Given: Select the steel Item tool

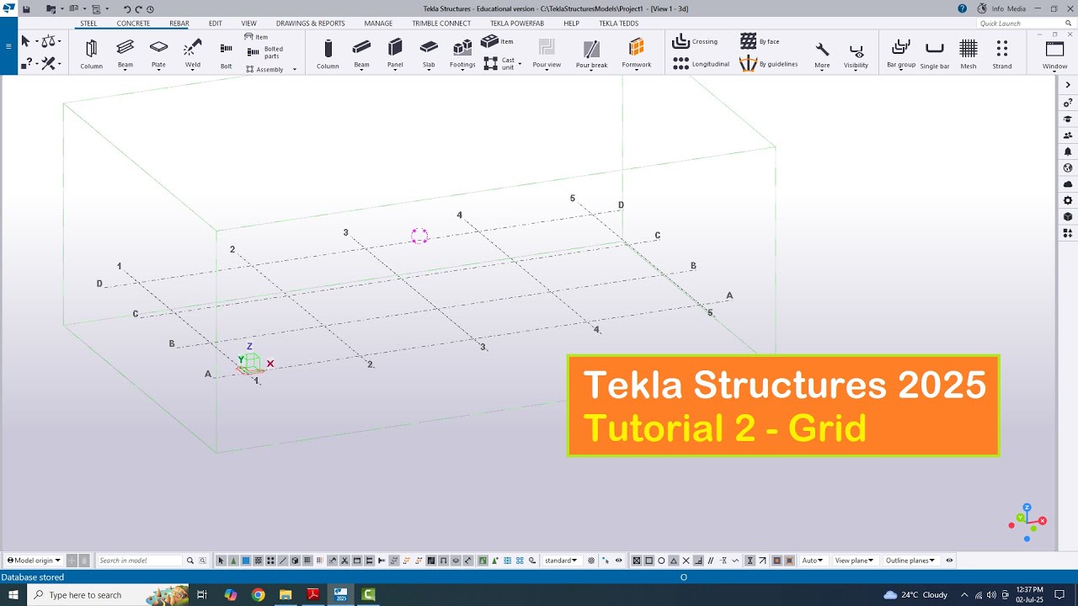Looking at the screenshot, I should click(256, 37).
